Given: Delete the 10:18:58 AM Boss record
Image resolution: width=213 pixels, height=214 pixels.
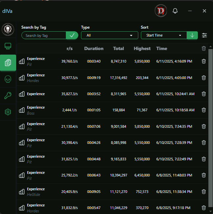Looking at the screenshot, I should point(204,110).
